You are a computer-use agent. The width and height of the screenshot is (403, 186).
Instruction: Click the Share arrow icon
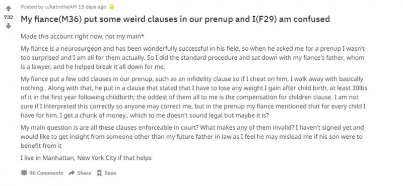(72, 173)
